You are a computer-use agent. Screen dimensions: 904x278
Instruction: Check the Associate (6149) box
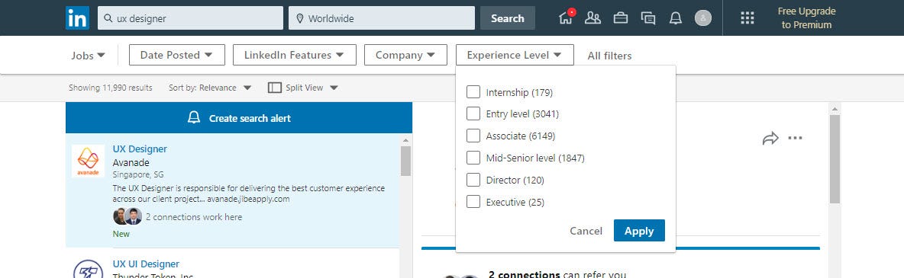473,136
